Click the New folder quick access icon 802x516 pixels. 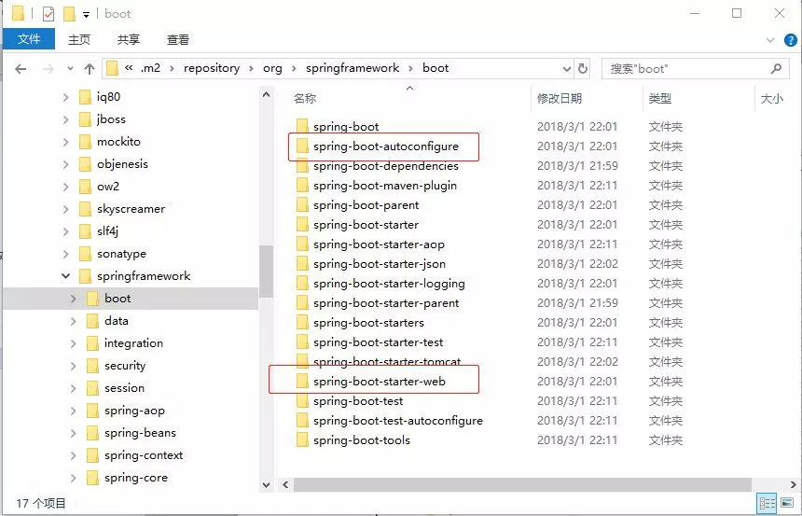tap(70, 14)
